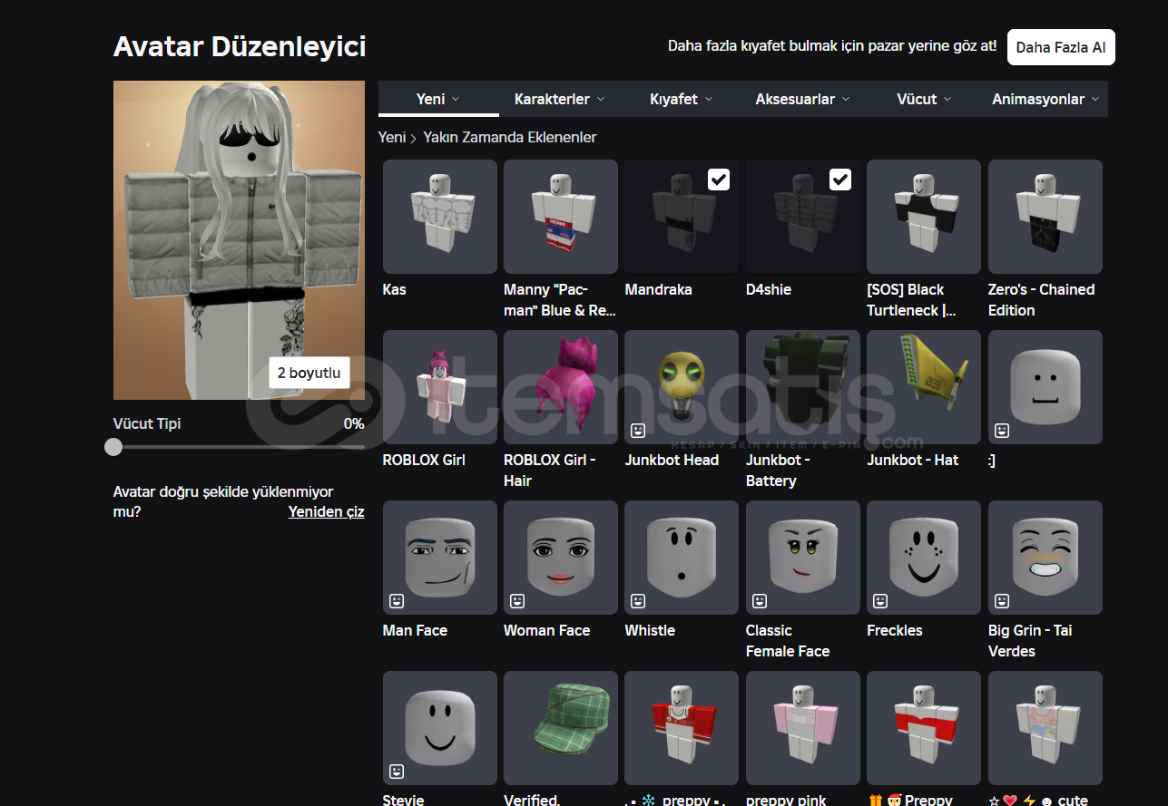Select the Junkbot Head icon
The height and width of the screenshot is (806, 1168).
click(x=682, y=387)
